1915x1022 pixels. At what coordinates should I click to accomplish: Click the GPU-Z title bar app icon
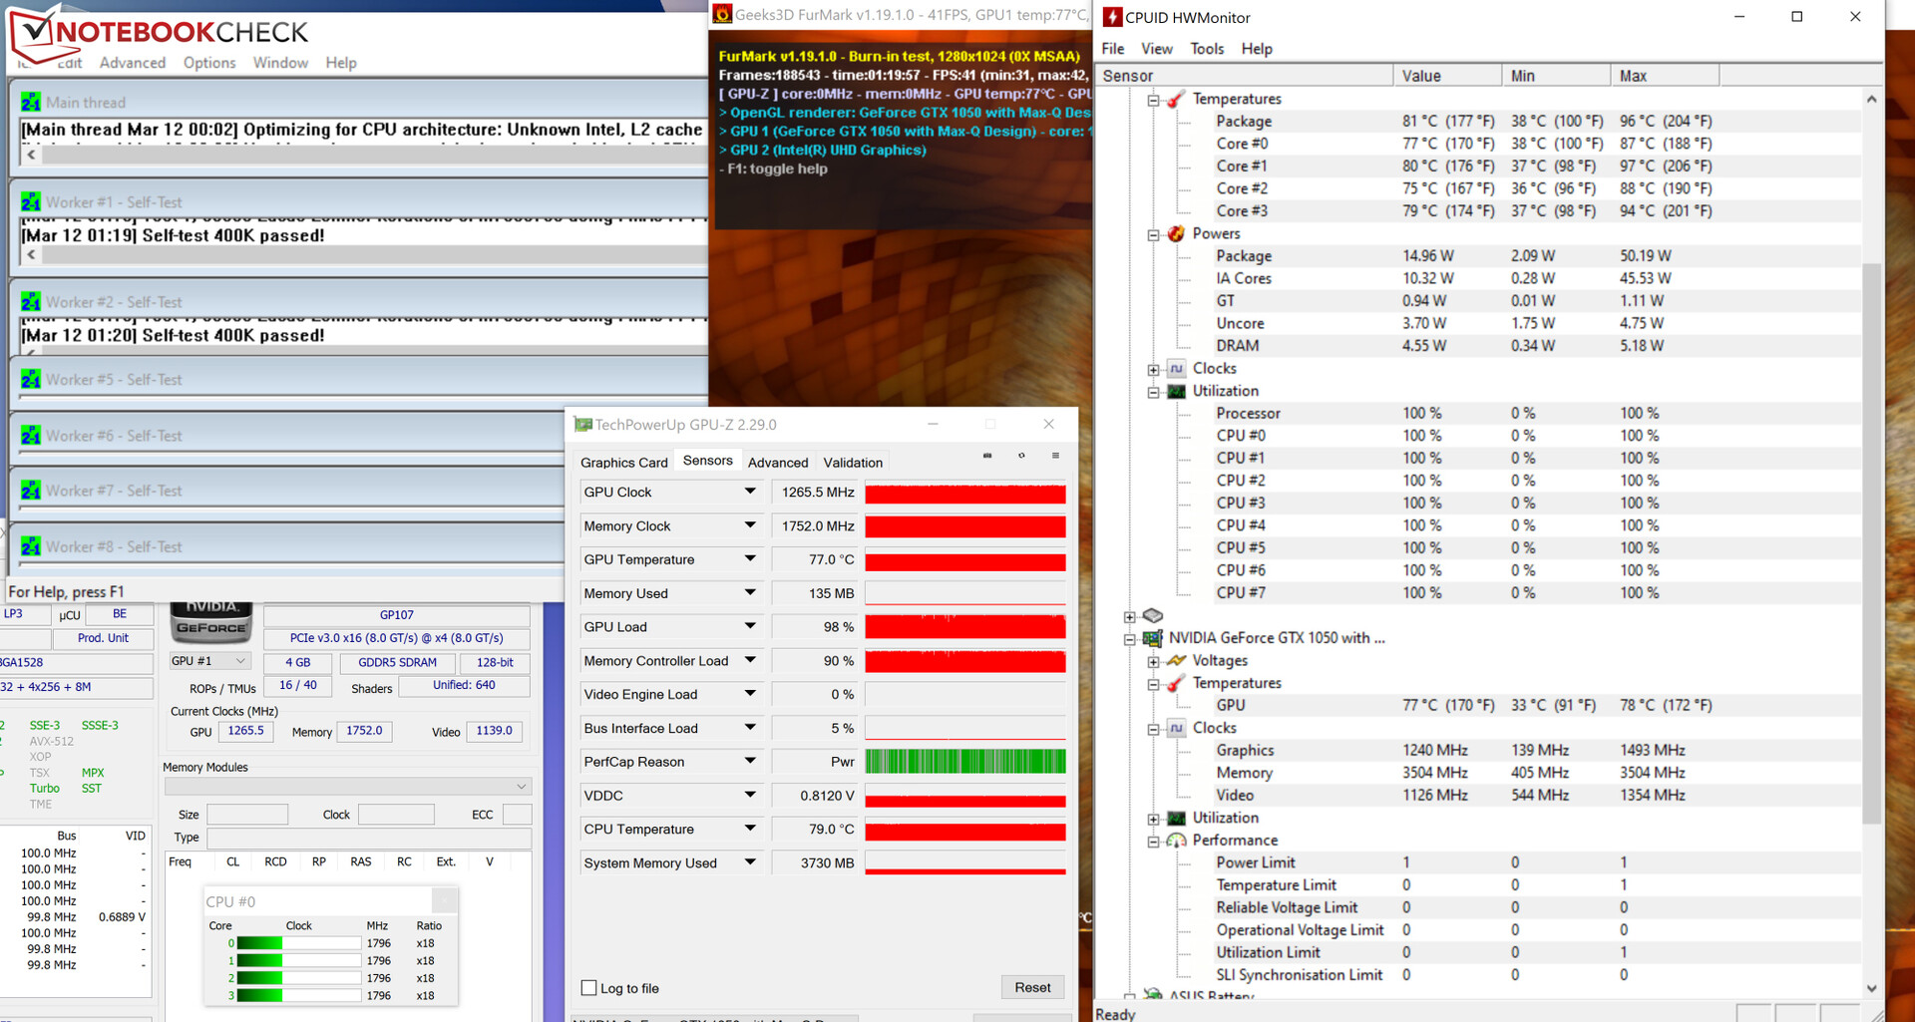(583, 425)
